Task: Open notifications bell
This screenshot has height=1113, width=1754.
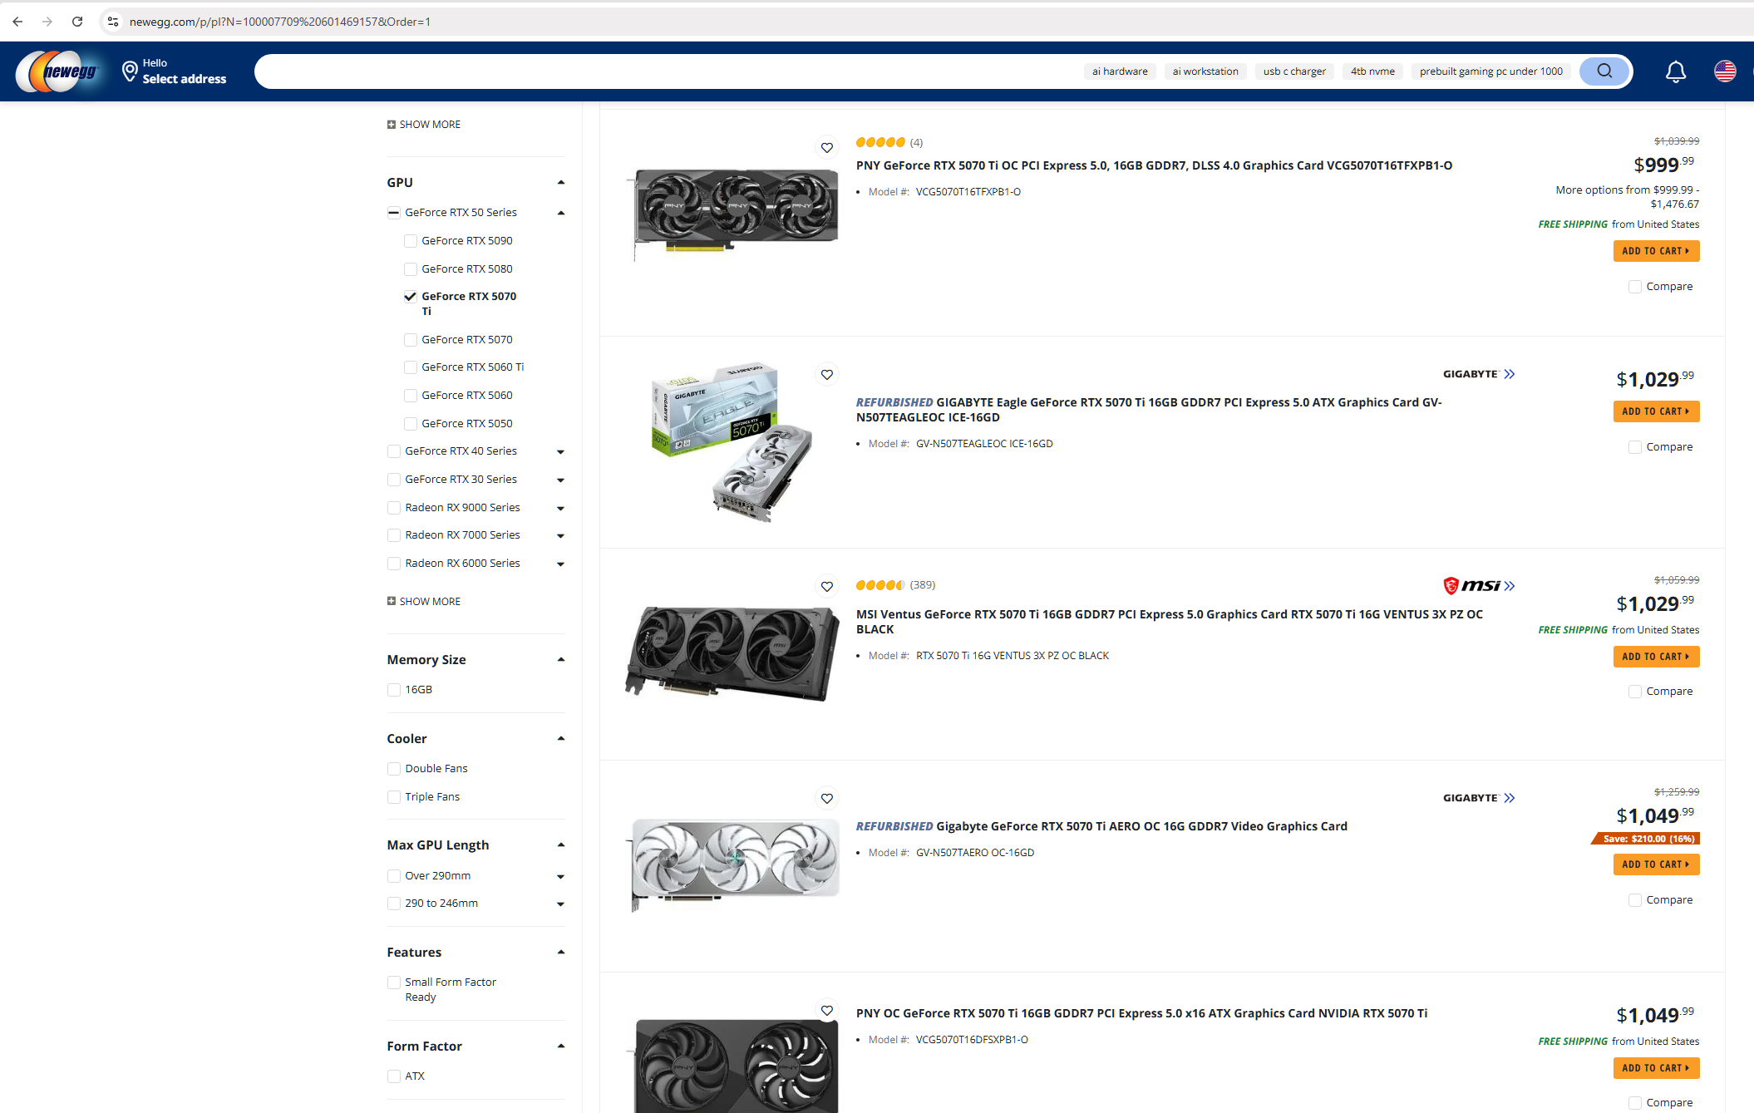Action: [1676, 71]
